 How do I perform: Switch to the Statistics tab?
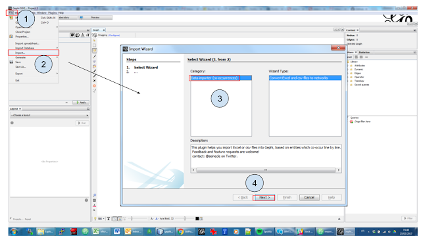(364, 53)
